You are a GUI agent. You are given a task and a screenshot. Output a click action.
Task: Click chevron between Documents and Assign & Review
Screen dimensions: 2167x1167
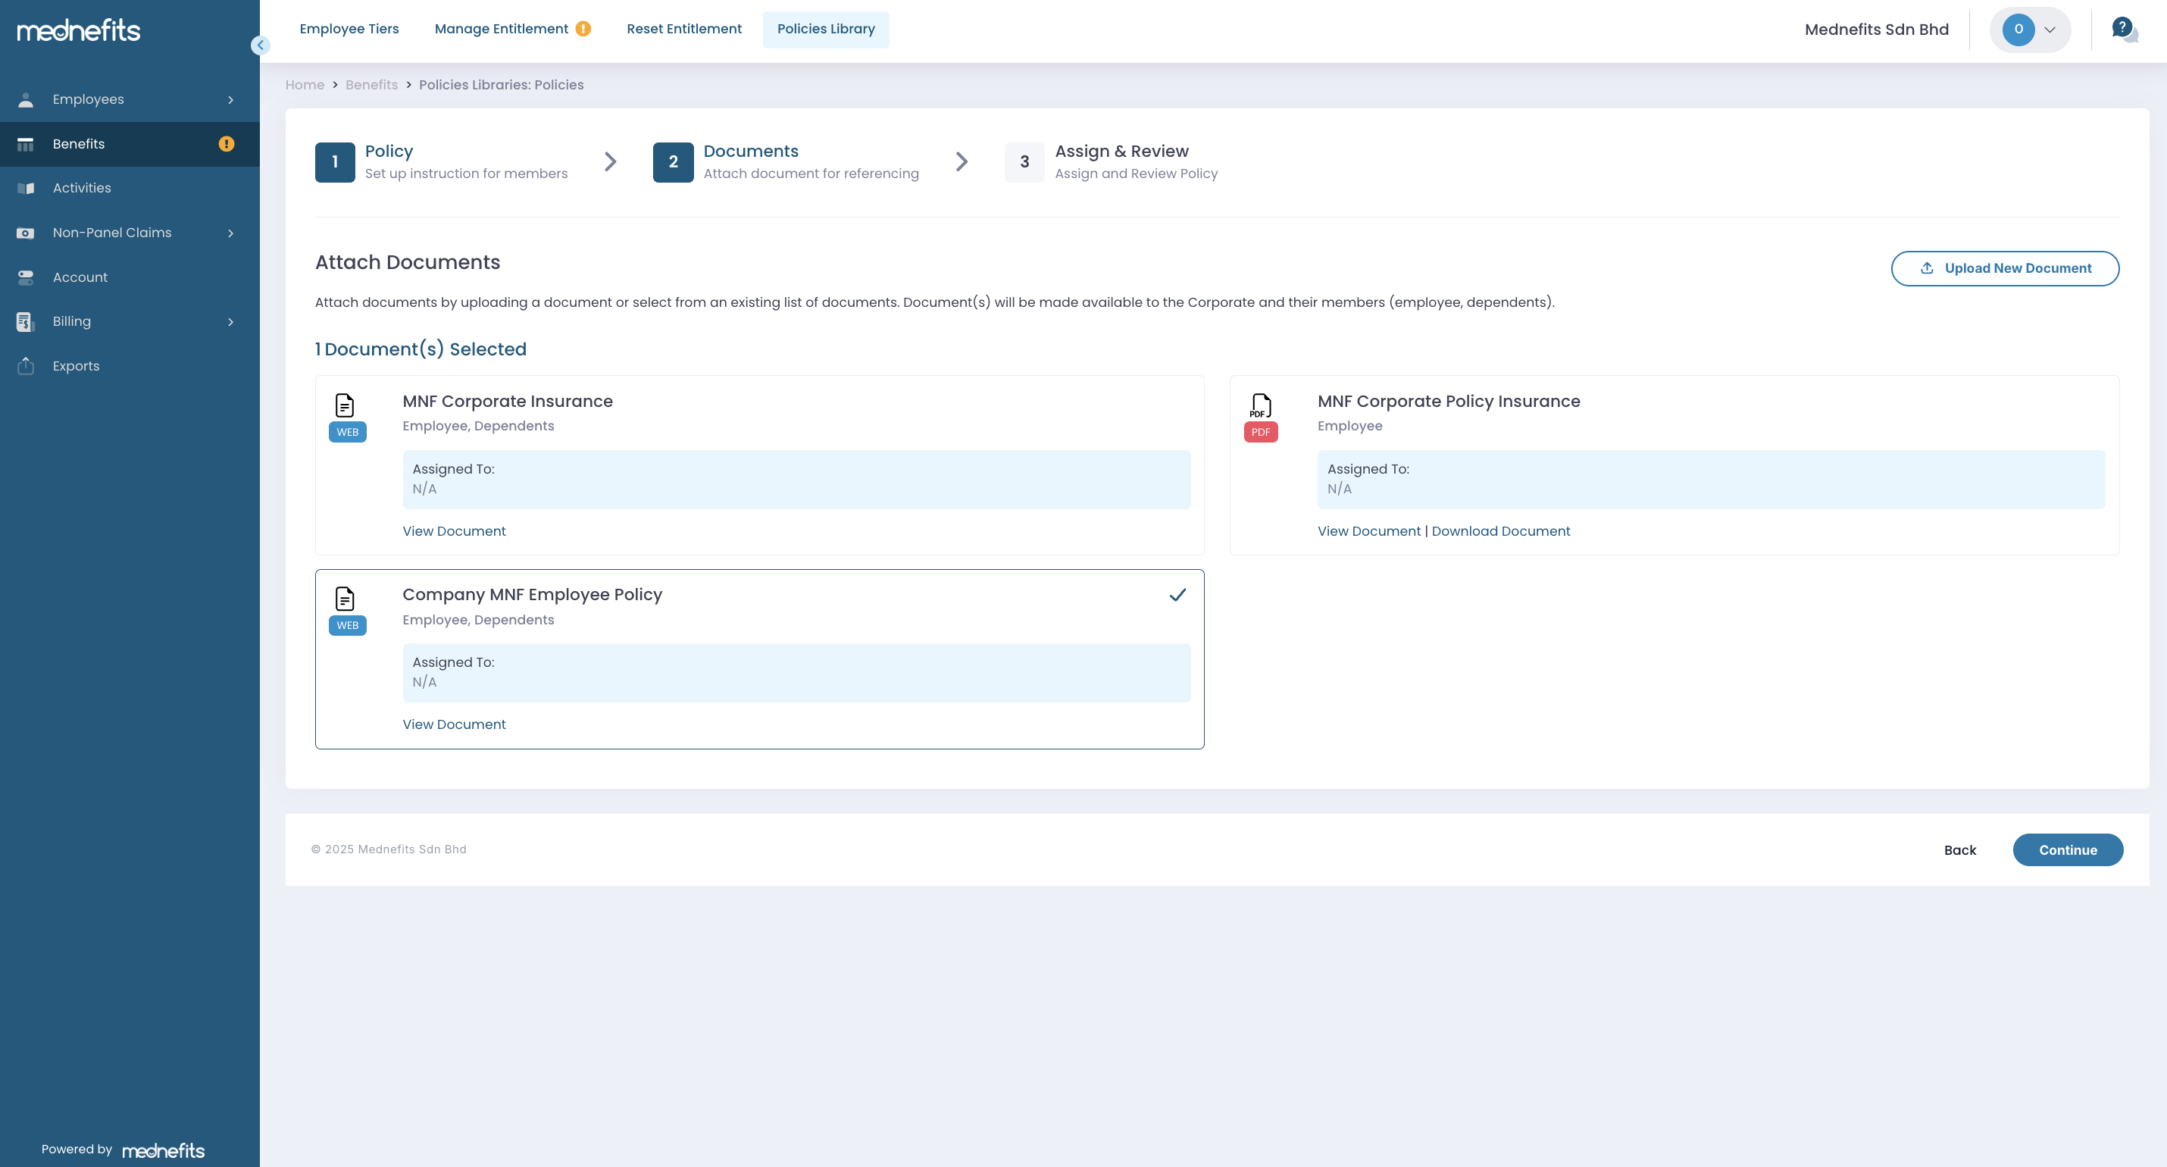click(962, 161)
